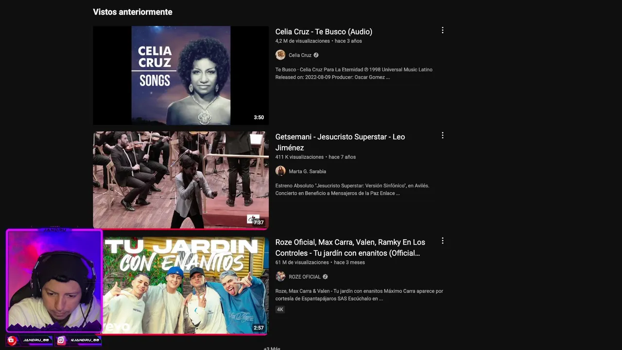Open the Celia Cruz Songs thumbnail
The image size is (622, 350).
(181, 75)
